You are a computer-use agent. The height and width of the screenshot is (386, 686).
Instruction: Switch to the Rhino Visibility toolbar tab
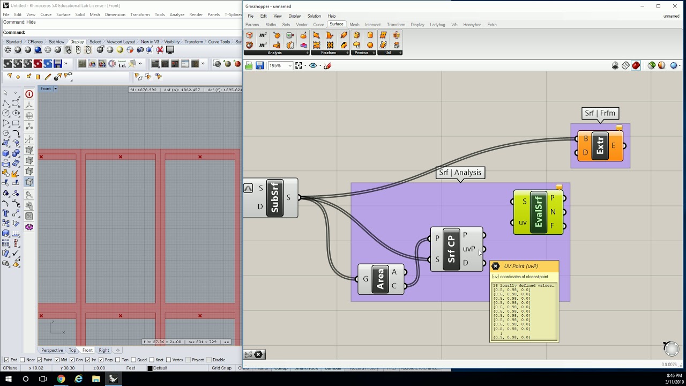[172, 42]
